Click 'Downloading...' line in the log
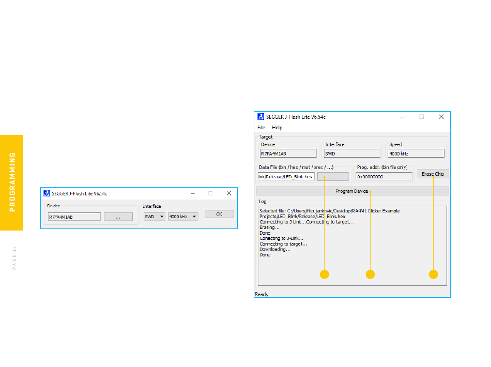Screen dimensions: 491x367 274,249
